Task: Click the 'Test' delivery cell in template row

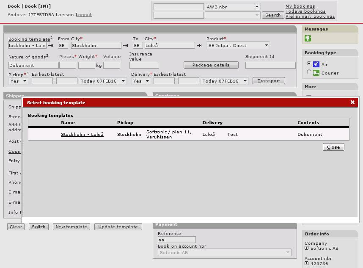Action: (232, 134)
